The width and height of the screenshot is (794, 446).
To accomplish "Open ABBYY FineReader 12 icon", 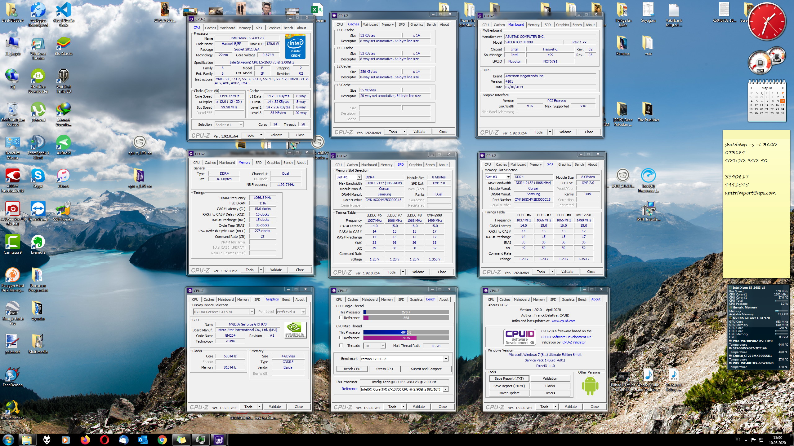I will 12,180.
